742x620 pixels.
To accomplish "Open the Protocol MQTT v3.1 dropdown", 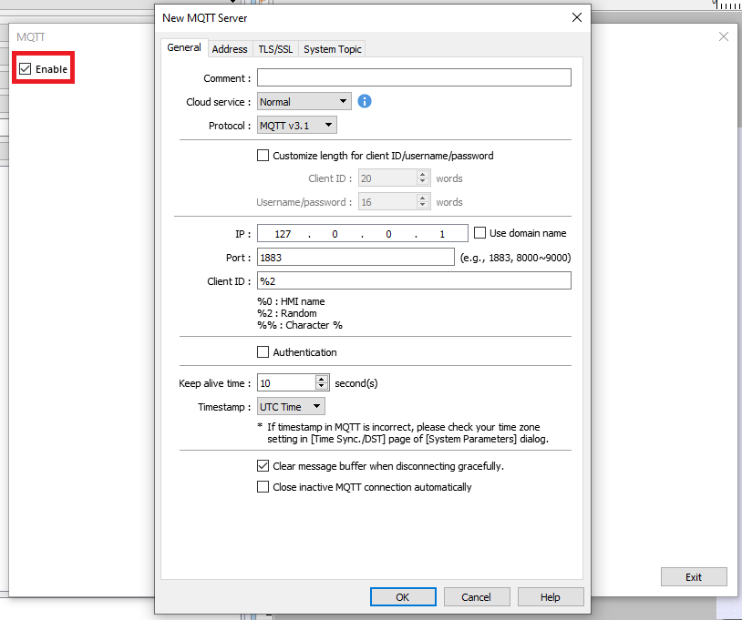I will [296, 126].
